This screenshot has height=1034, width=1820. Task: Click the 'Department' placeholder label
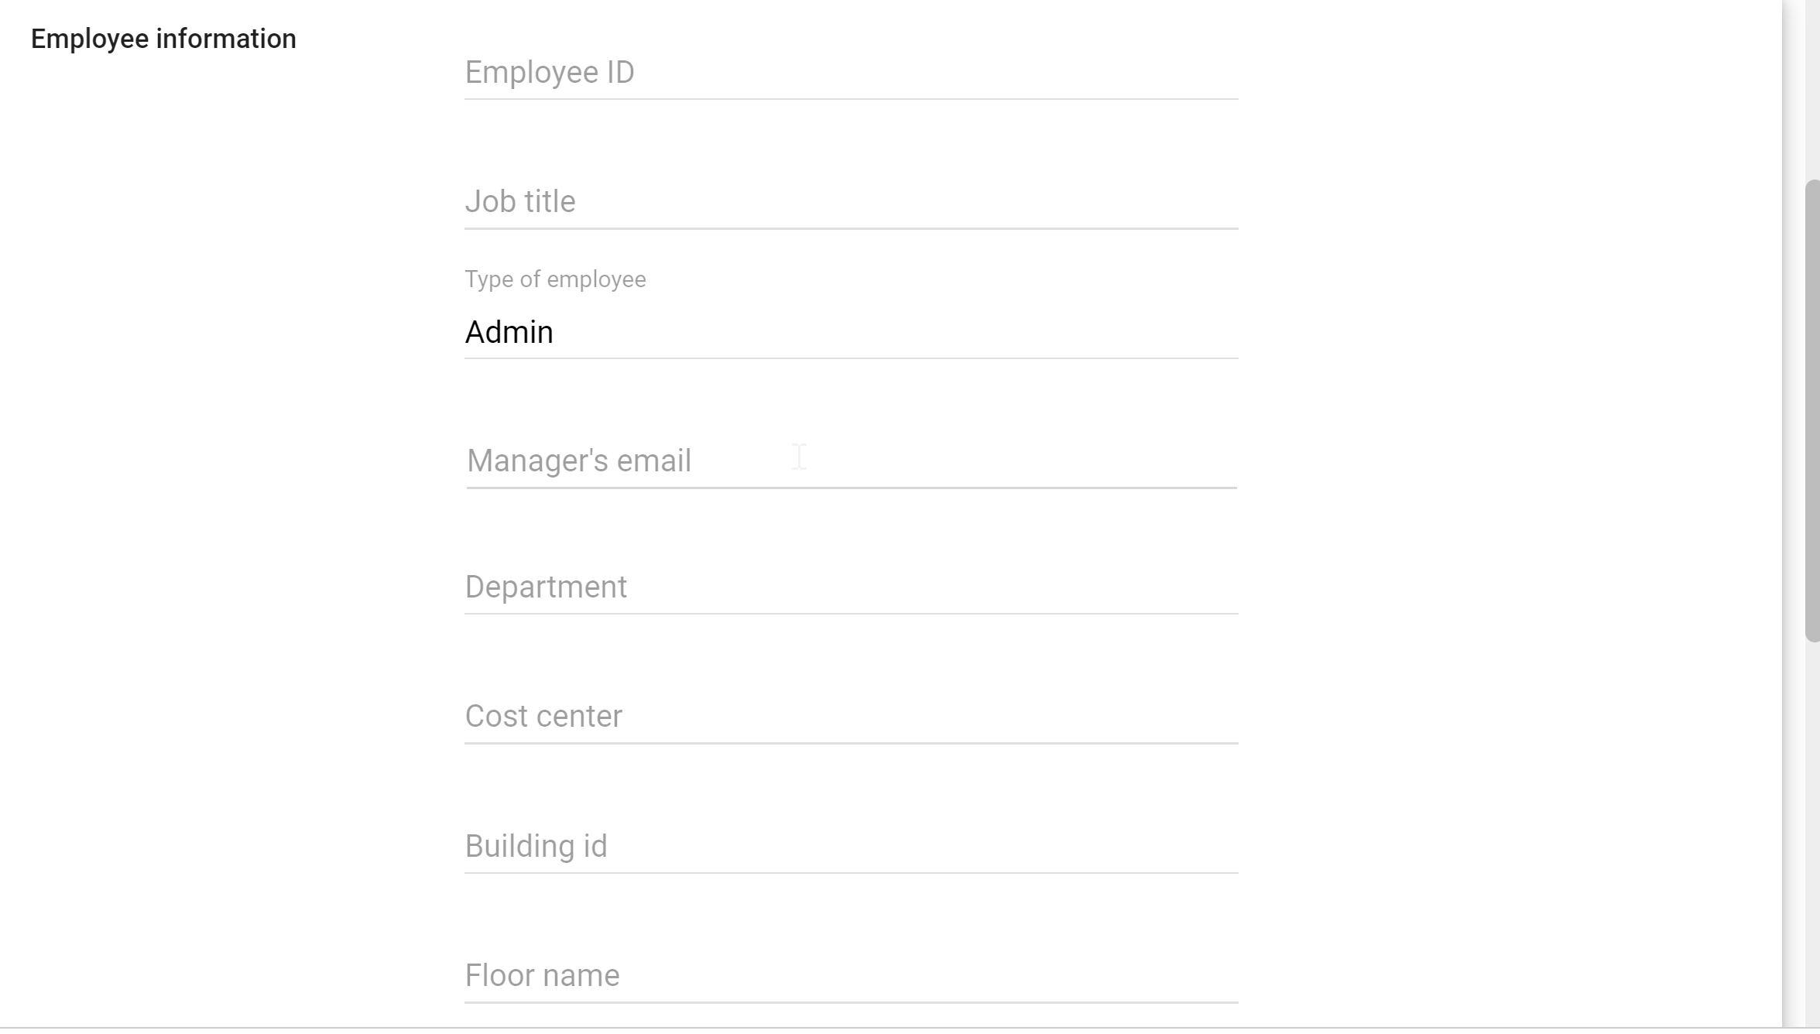click(x=546, y=587)
